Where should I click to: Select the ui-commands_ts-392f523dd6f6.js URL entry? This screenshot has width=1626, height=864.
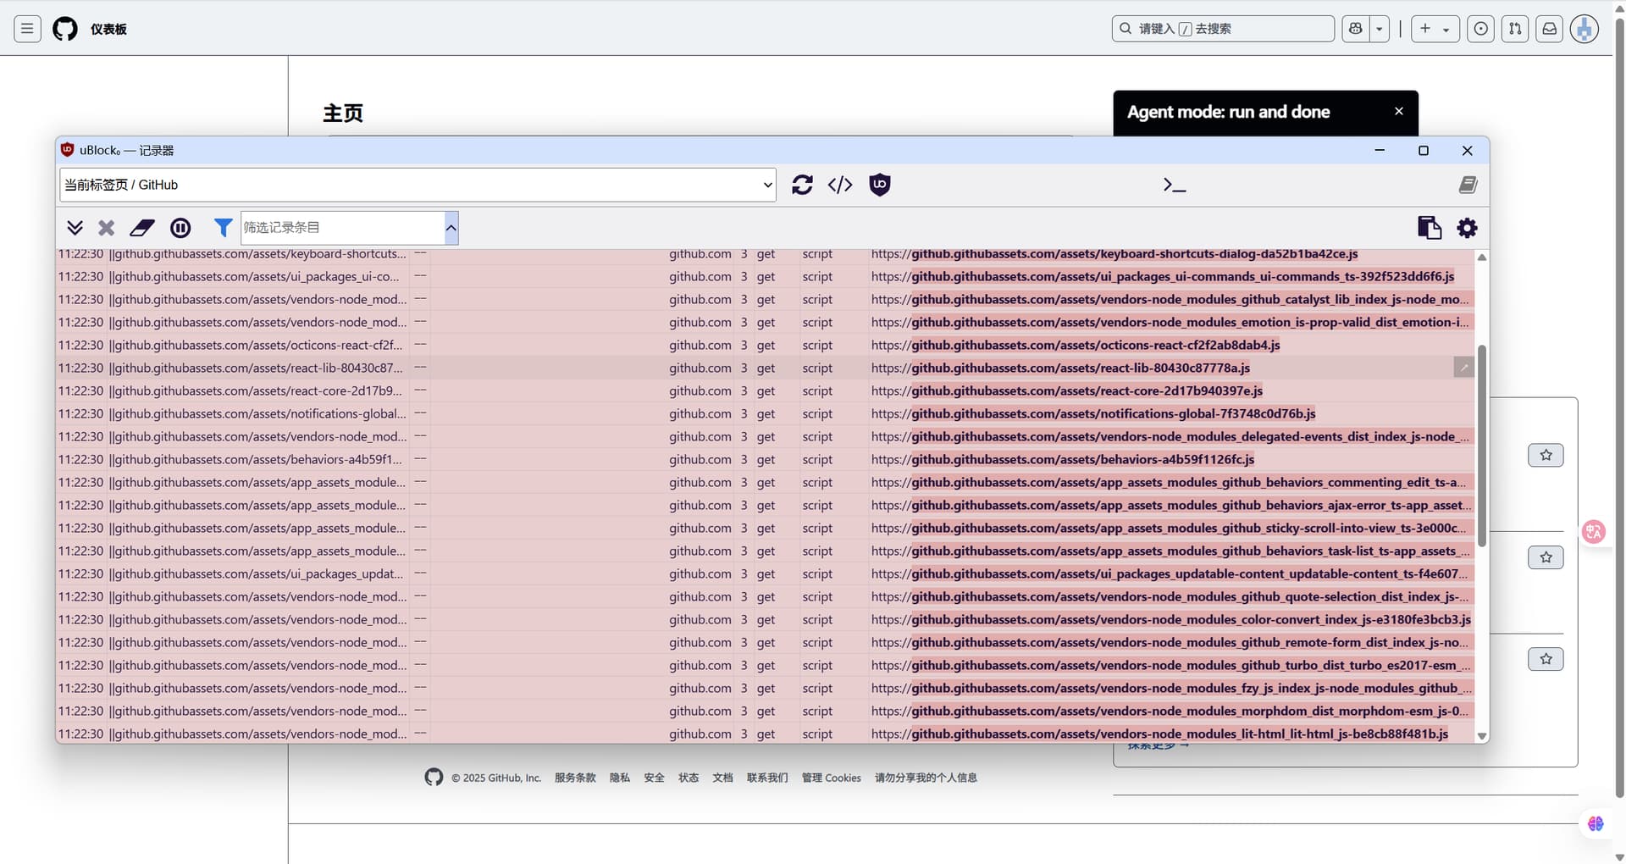tap(1163, 276)
